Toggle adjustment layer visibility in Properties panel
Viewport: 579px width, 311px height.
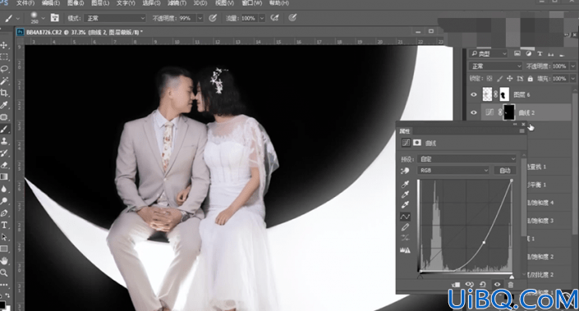point(497,285)
